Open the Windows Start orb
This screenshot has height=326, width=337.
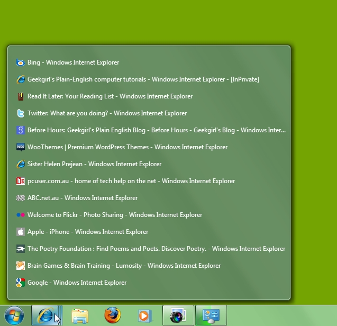tap(14, 315)
